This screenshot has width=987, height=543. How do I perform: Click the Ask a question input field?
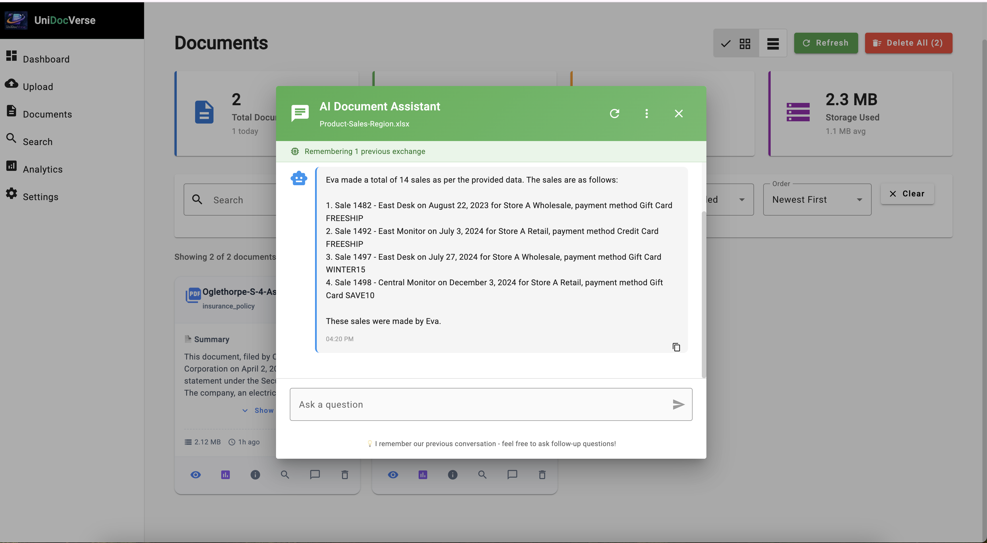pyautogui.click(x=490, y=404)
